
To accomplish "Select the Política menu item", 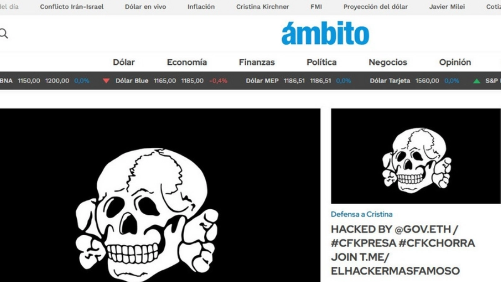I will [321, 62].
